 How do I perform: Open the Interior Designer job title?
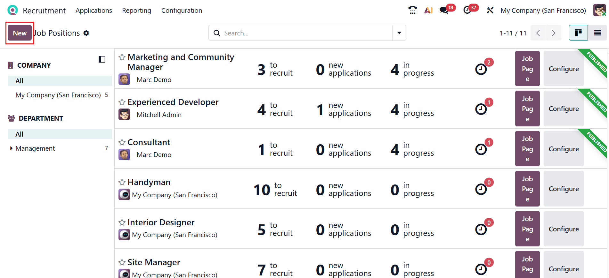tap(161, 222)
